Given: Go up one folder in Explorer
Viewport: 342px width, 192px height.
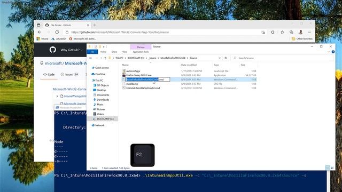Looking at the screenshot, I should click(x=105, y=58).
